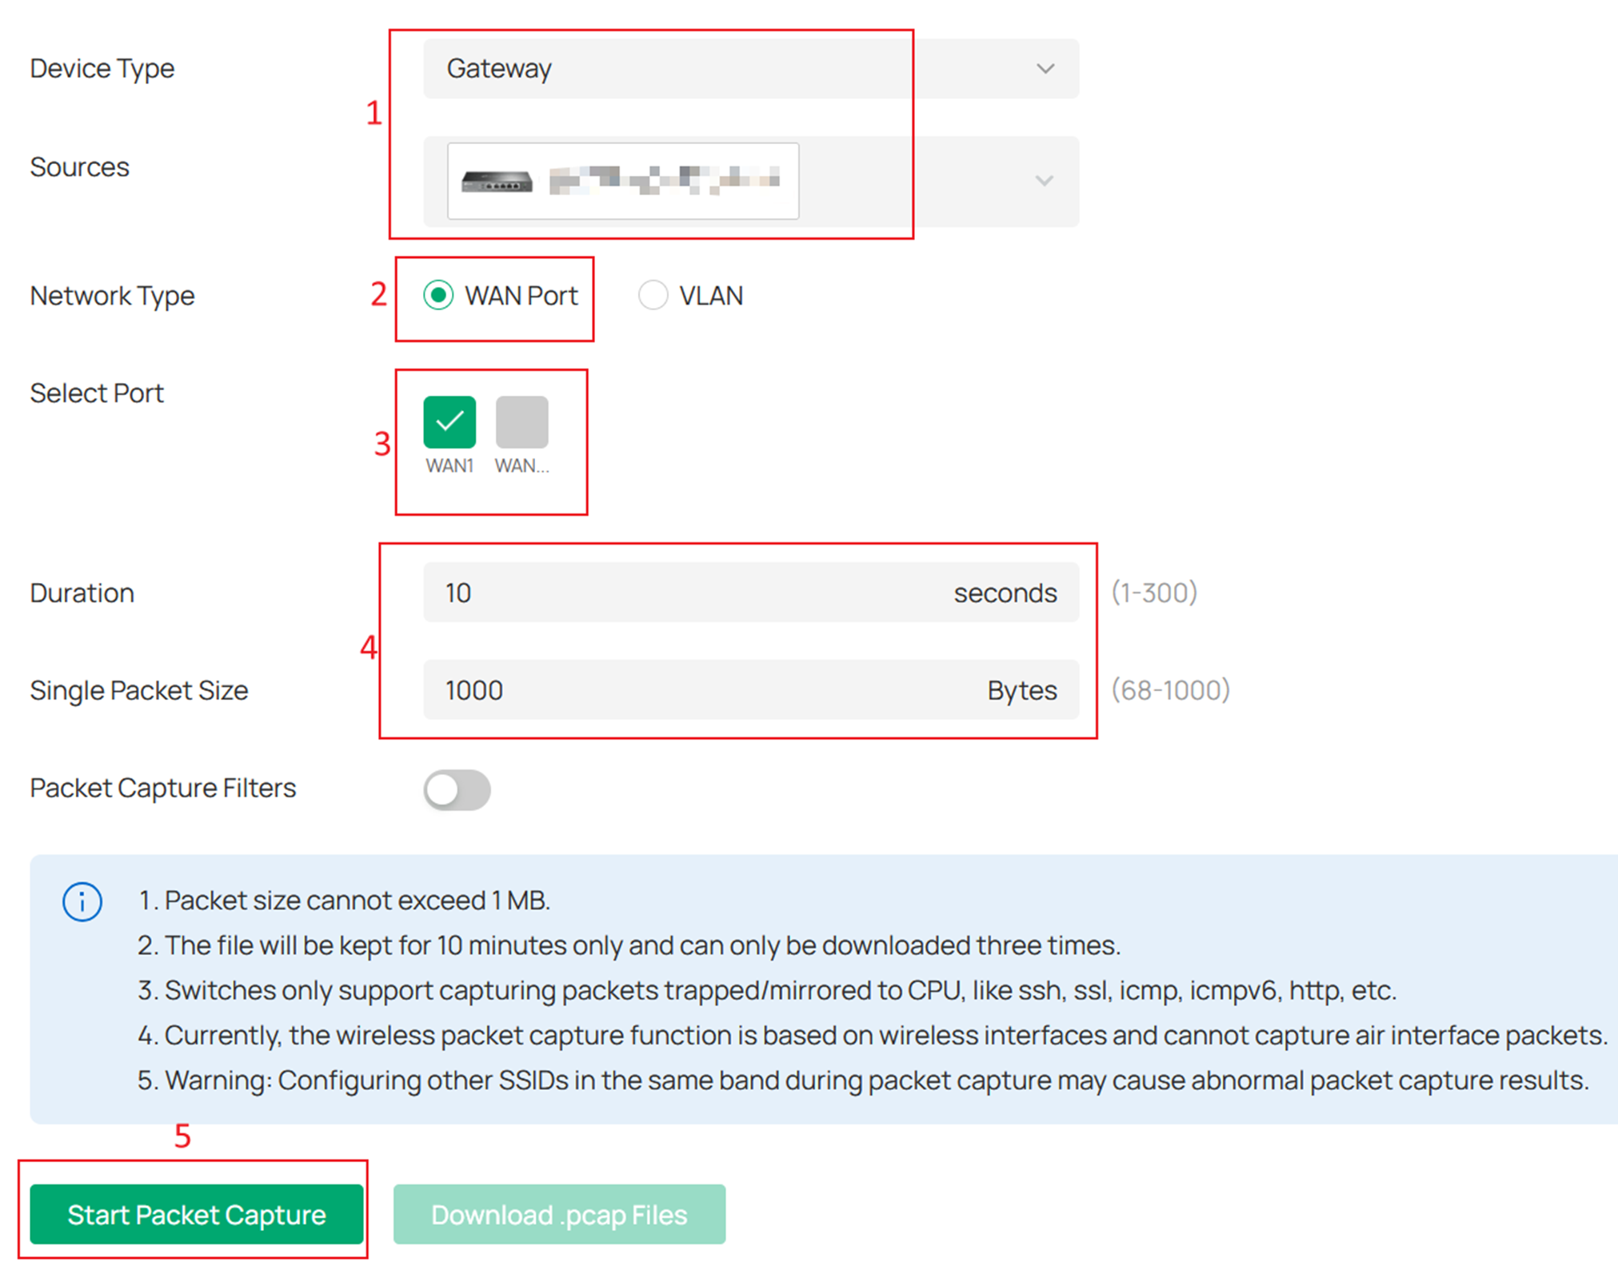Enable the Packet Capture Filters toggle

point(457,789)
